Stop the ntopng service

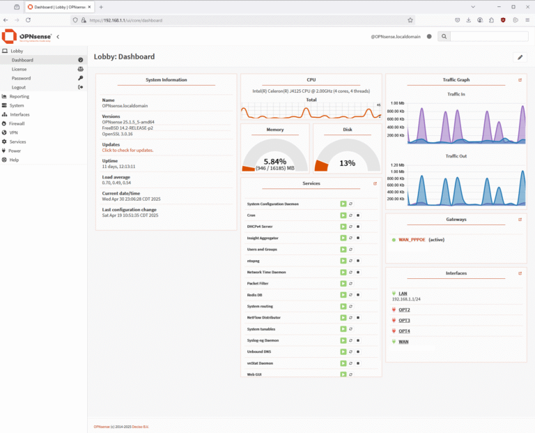358,261
